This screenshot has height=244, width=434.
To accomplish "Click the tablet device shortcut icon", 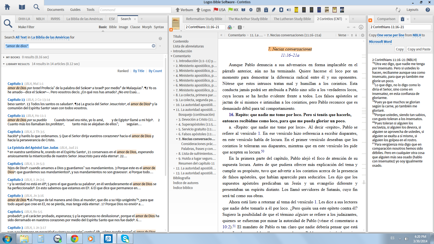I will click(281, 10).
